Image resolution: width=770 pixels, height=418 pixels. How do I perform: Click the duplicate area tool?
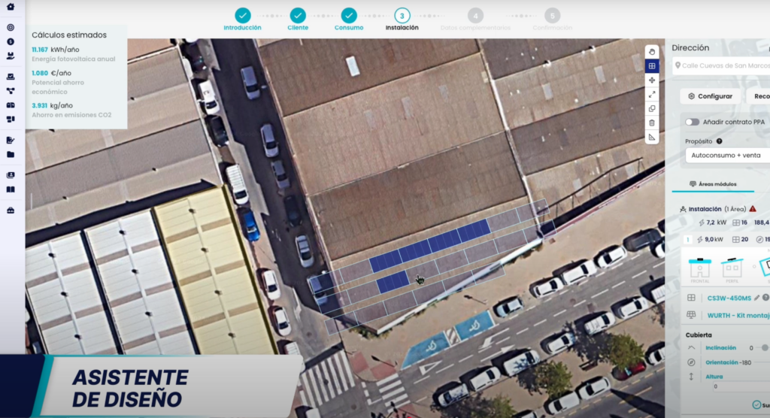652,108
